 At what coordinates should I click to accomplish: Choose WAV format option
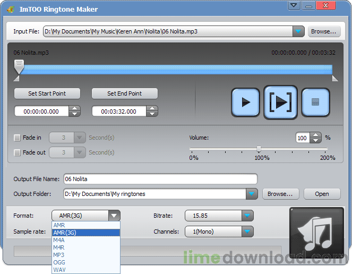coord(86,270)
